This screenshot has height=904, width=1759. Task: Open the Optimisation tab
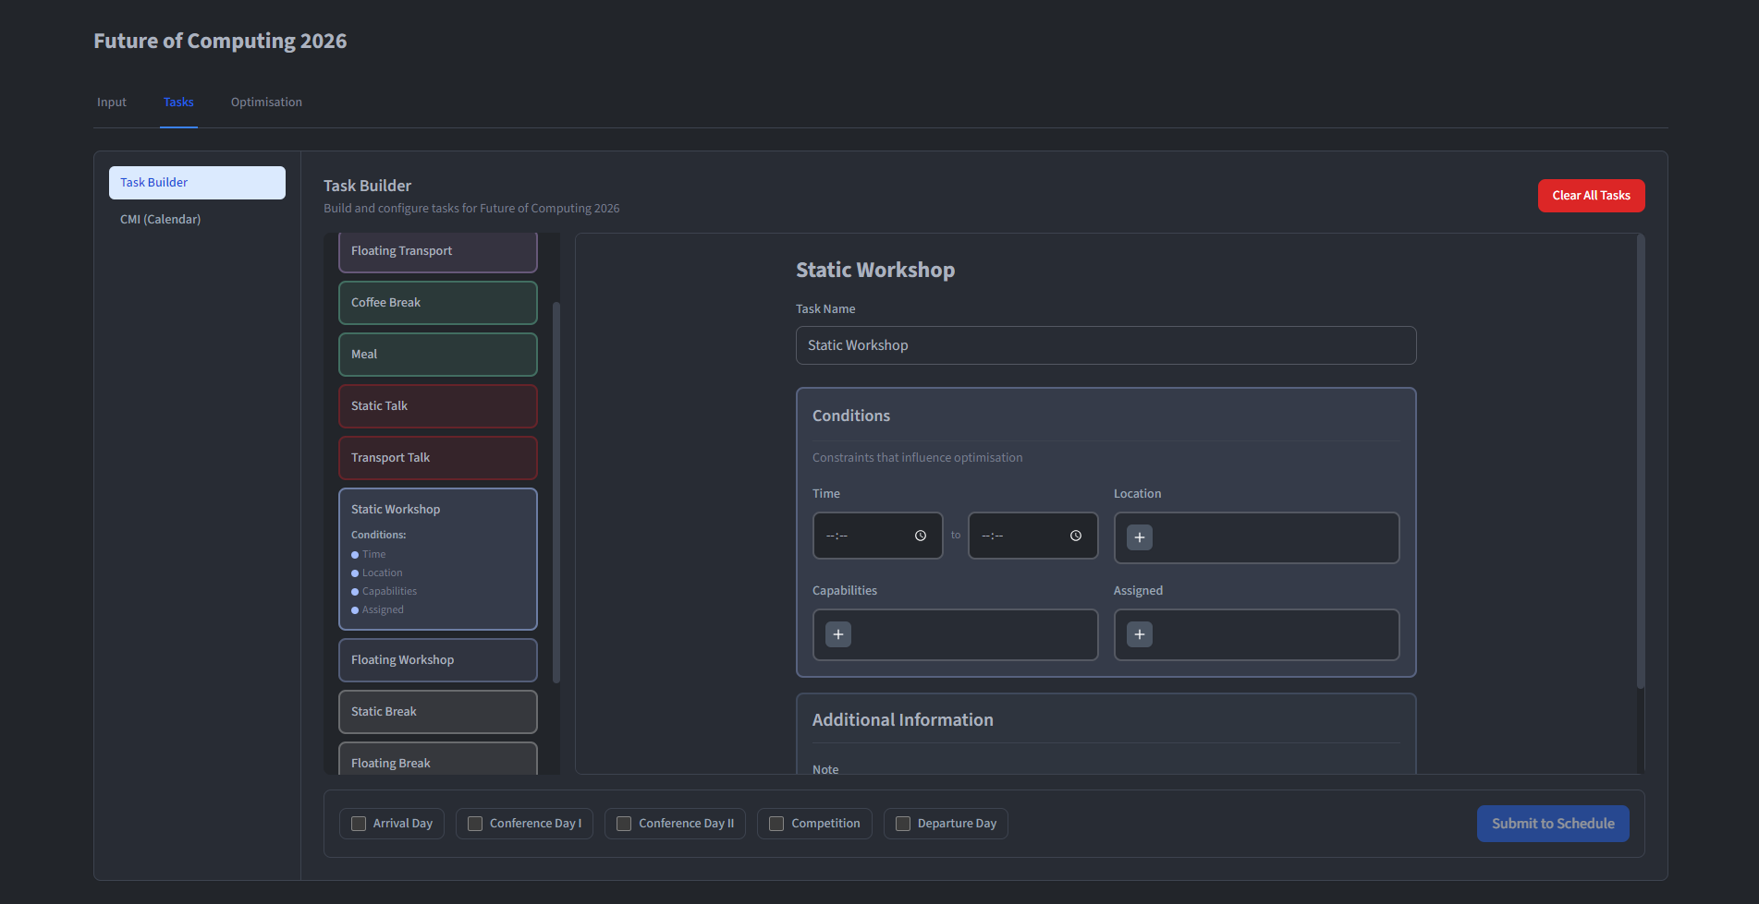pos(266,102)
